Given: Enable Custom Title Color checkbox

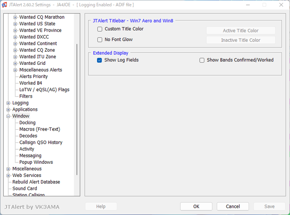Looking at the screenshot, I should (100, 29).
